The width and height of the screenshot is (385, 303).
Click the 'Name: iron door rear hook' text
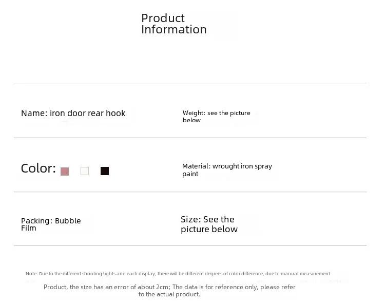click(x=73, y=113)
